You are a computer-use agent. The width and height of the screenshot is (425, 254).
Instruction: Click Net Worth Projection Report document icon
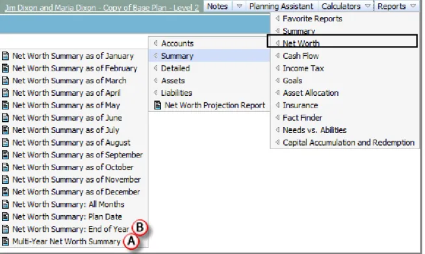(x=157, y=105)
